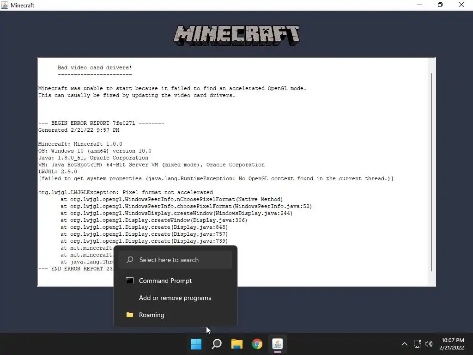
Task: Click the "Bad video card drivers!" heading
Action: click(95, 67)
